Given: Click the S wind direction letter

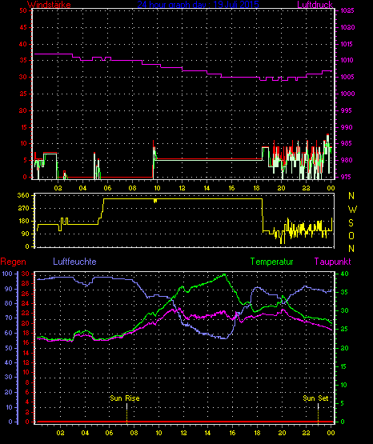Looking at the screenshot, I should tap(351, 223).
